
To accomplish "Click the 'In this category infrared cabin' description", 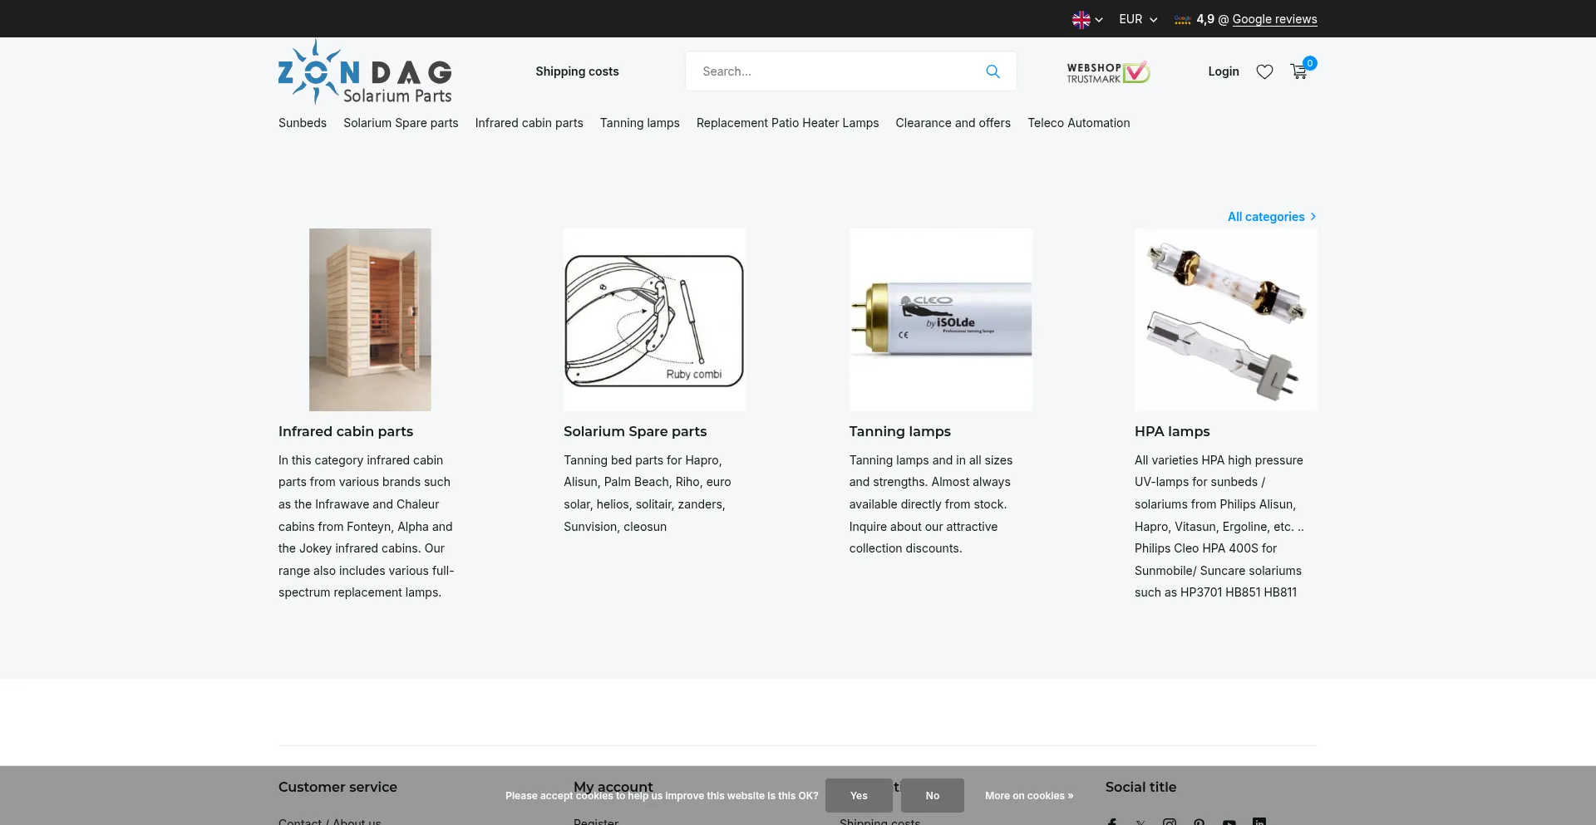I will tap(367, 526).
